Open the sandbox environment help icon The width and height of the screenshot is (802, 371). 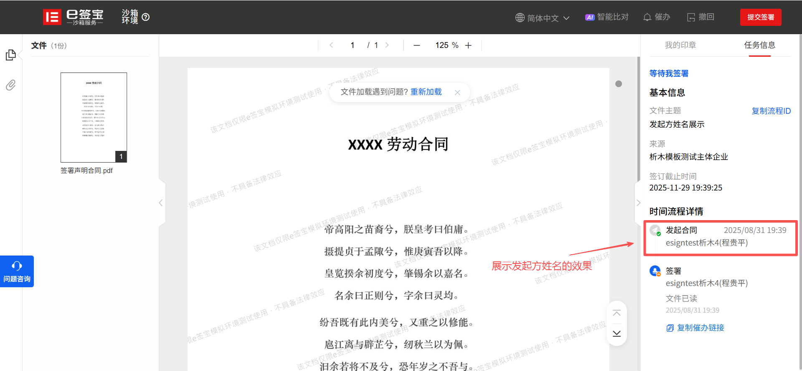coord(146,17)
